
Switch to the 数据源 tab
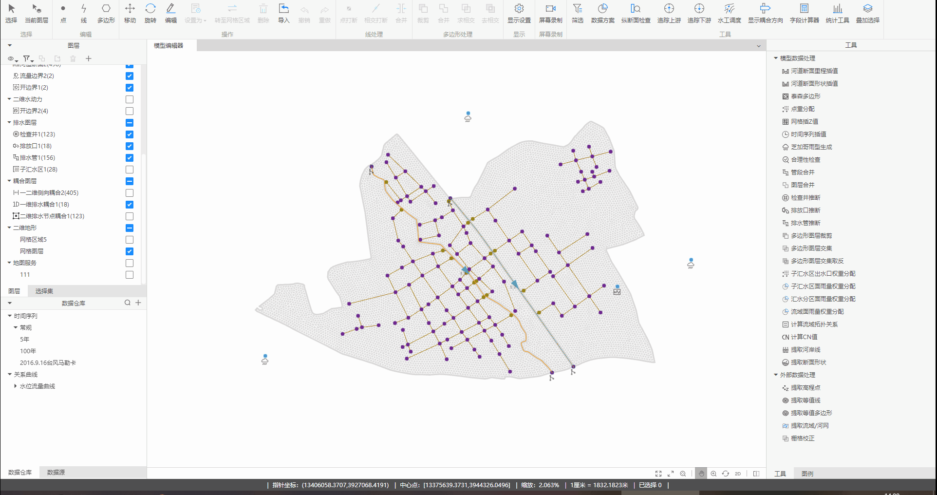pyautogui.click(x=56, y=472)
